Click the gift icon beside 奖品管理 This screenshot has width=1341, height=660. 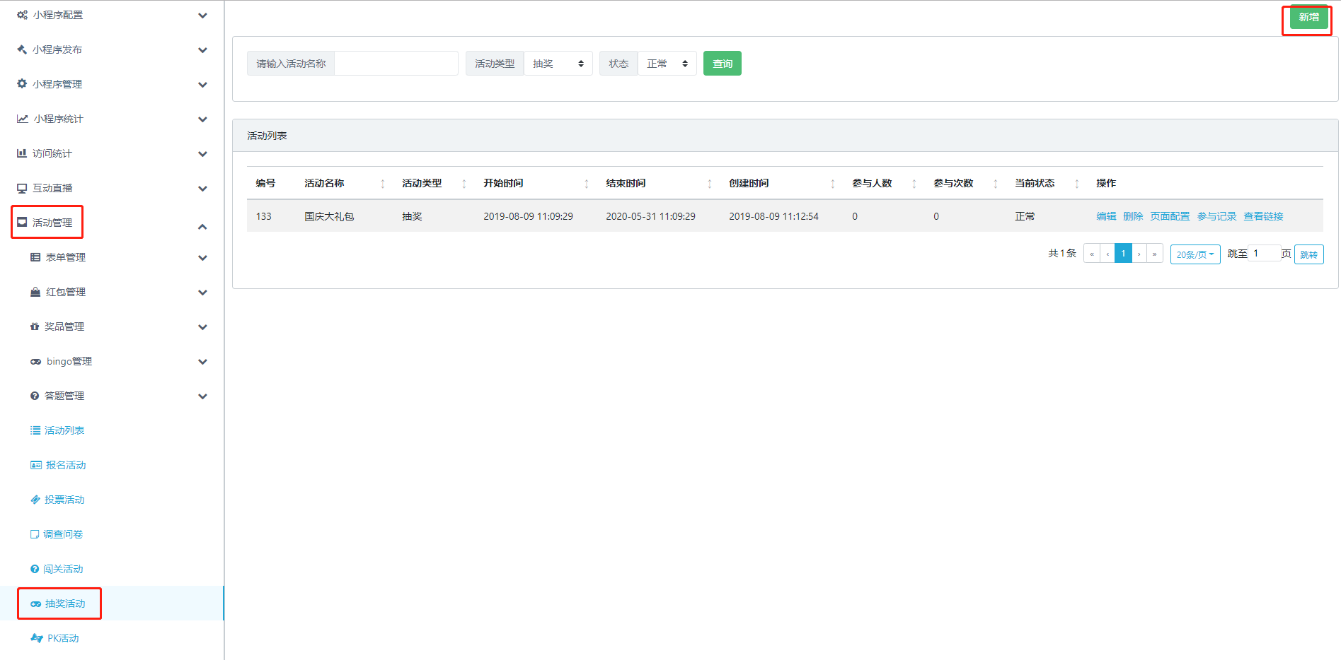coord(35,326)
